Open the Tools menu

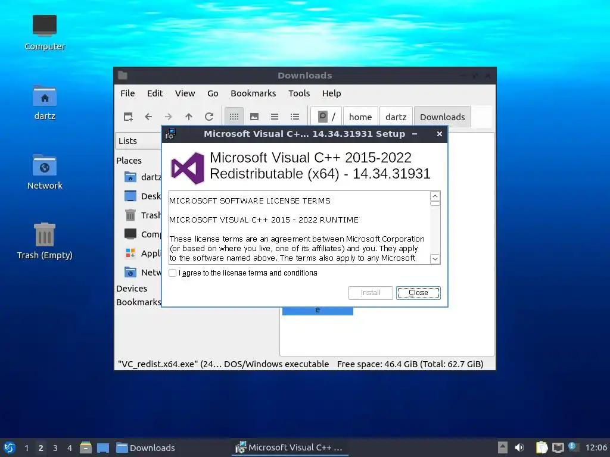pyautogui.click(x=299, y=93)
